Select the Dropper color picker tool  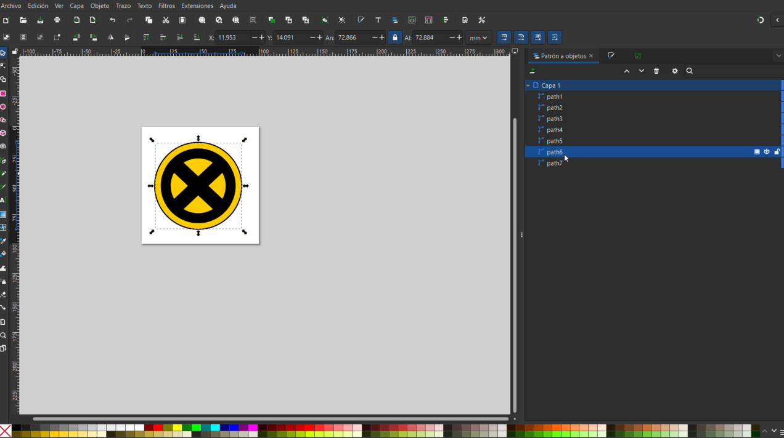point(3,241)
